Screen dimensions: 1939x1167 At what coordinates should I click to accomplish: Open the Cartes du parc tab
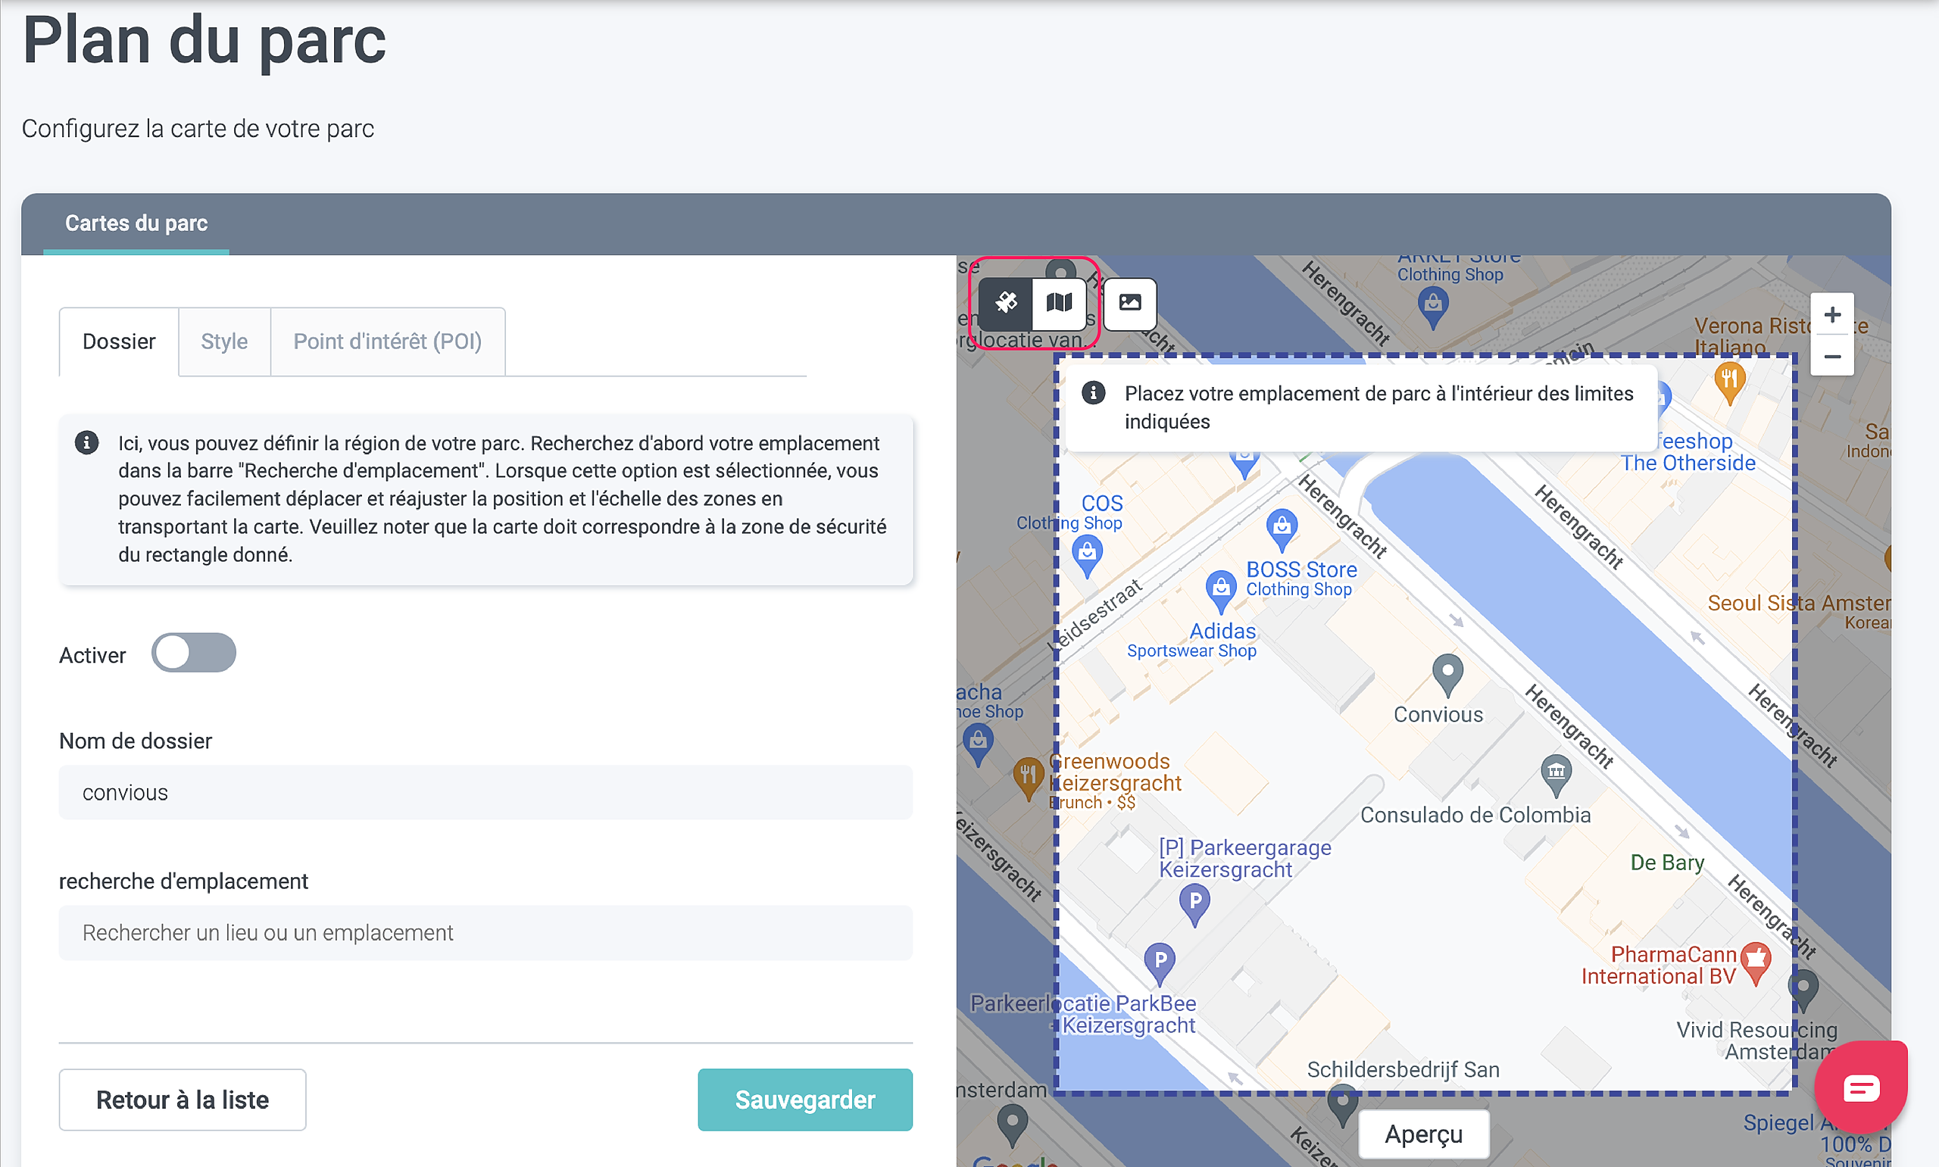136,224
